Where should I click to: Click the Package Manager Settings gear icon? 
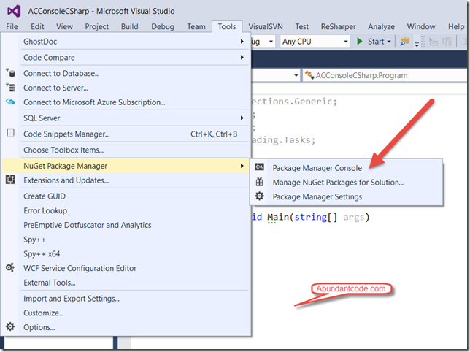(260, 196)
